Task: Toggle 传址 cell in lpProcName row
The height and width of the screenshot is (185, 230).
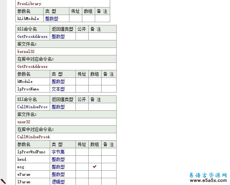Action: [x=82, y=89]
